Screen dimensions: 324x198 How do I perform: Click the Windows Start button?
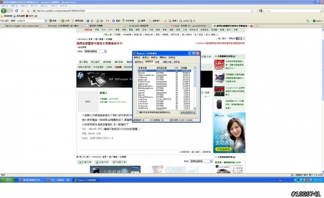pyautogui.click(x=8, y=180)
